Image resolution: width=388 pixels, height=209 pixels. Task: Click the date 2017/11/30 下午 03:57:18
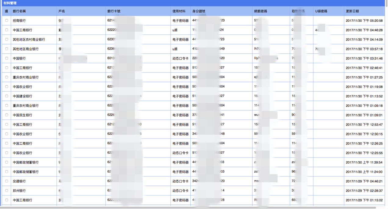tap(364, 49)
